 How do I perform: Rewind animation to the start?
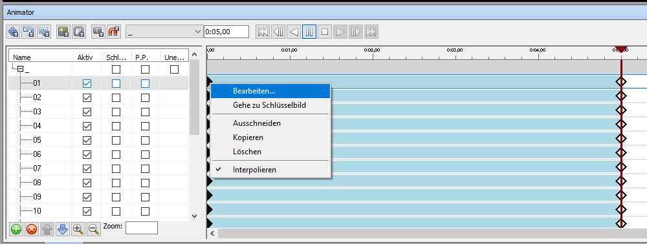click(x=263, y=32)
